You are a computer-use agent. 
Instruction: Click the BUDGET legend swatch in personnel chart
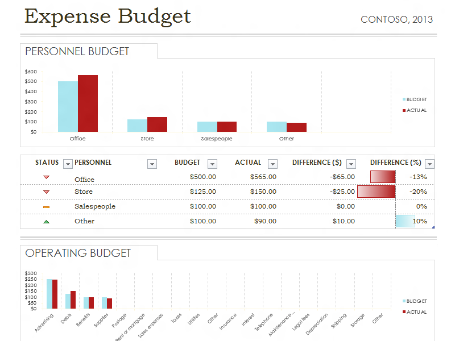click(x=404, y=99)
